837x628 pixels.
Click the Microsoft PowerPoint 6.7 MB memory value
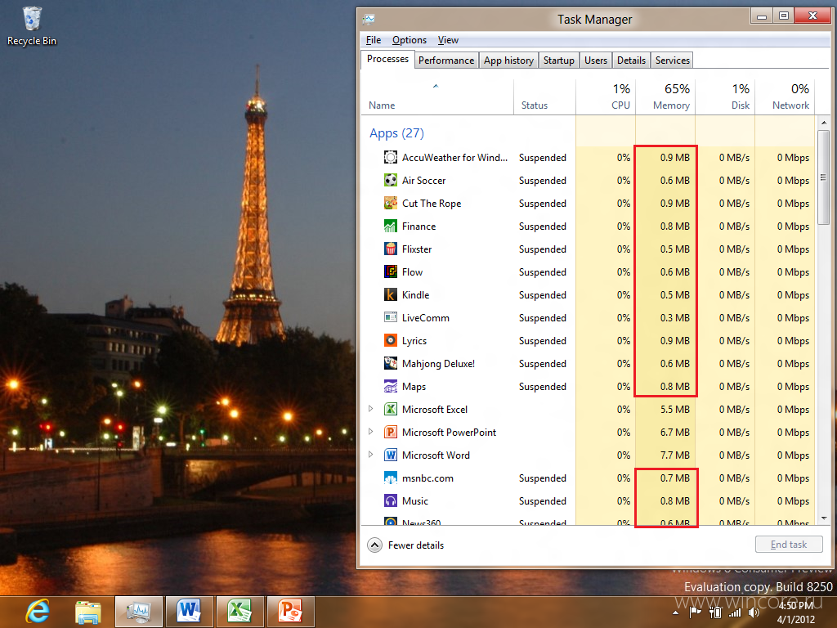click(674, 433)
